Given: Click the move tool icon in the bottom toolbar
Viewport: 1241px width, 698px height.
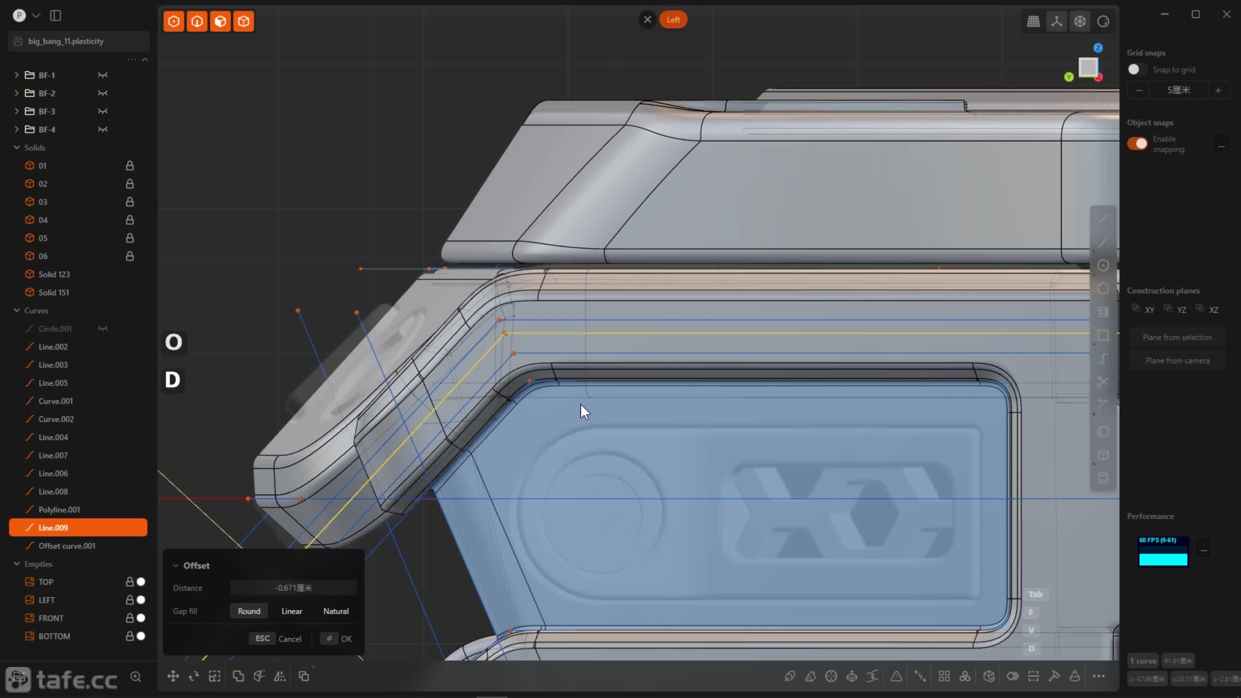Looking at the screenshot, I should (173, 676).
